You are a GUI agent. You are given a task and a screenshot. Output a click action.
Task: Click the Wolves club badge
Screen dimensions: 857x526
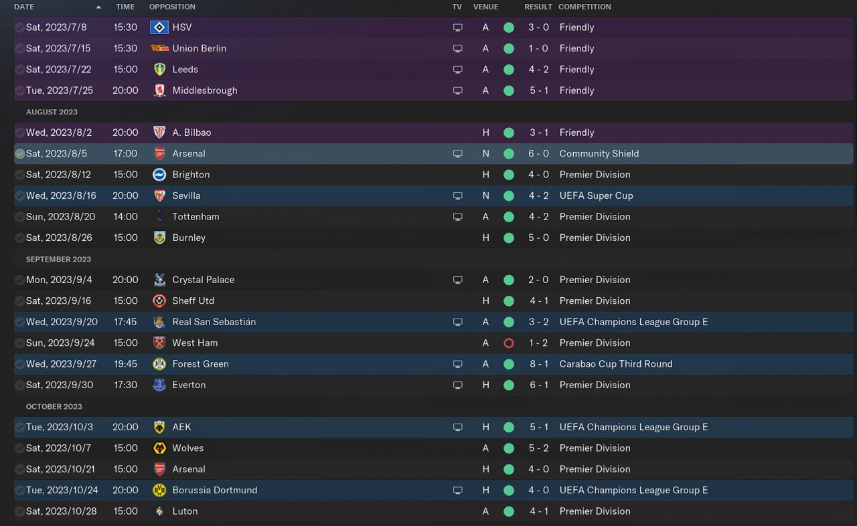[159, 448]
